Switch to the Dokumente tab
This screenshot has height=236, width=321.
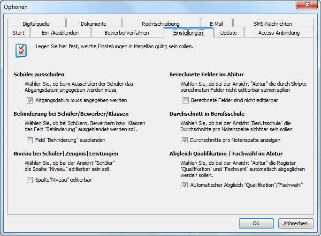coord(93,23)
